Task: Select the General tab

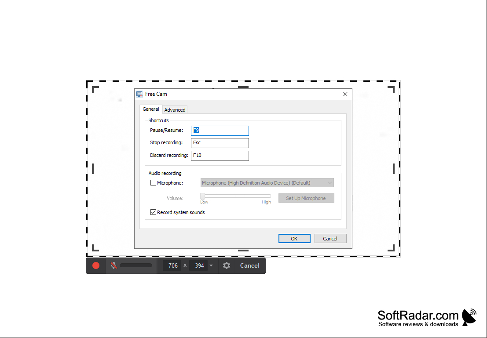Action: coord(150,109)
